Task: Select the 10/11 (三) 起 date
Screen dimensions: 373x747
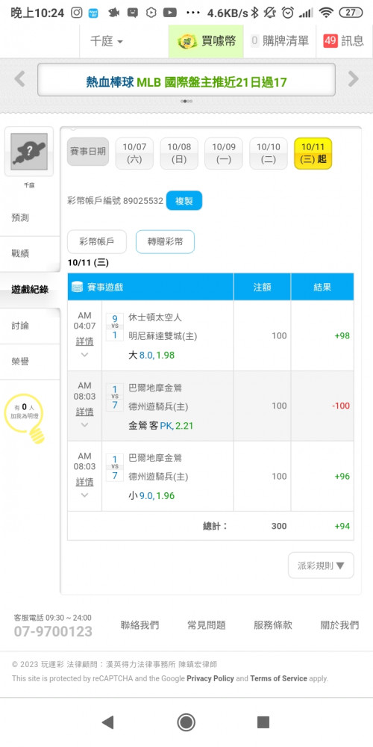Action: 313,153
